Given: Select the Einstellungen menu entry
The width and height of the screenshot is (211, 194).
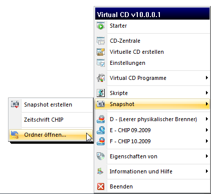Looking at the screenshot, I should tap(152, 63).
